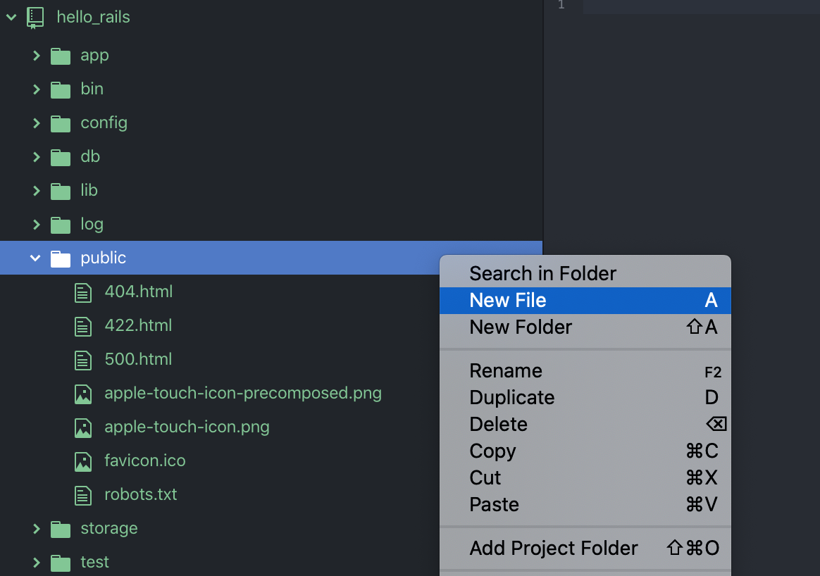This screenshot has height=576, width=820.
Task: Open the robots.txt file name
Action: (141, 494)
